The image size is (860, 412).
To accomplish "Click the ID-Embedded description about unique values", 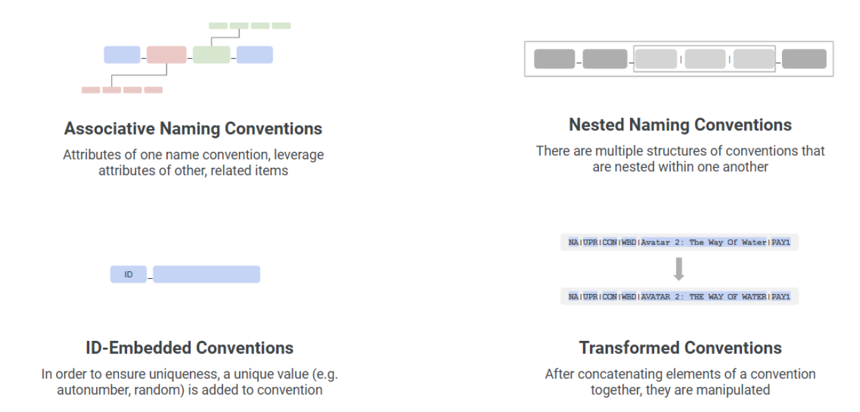I will tap(190, 382).
